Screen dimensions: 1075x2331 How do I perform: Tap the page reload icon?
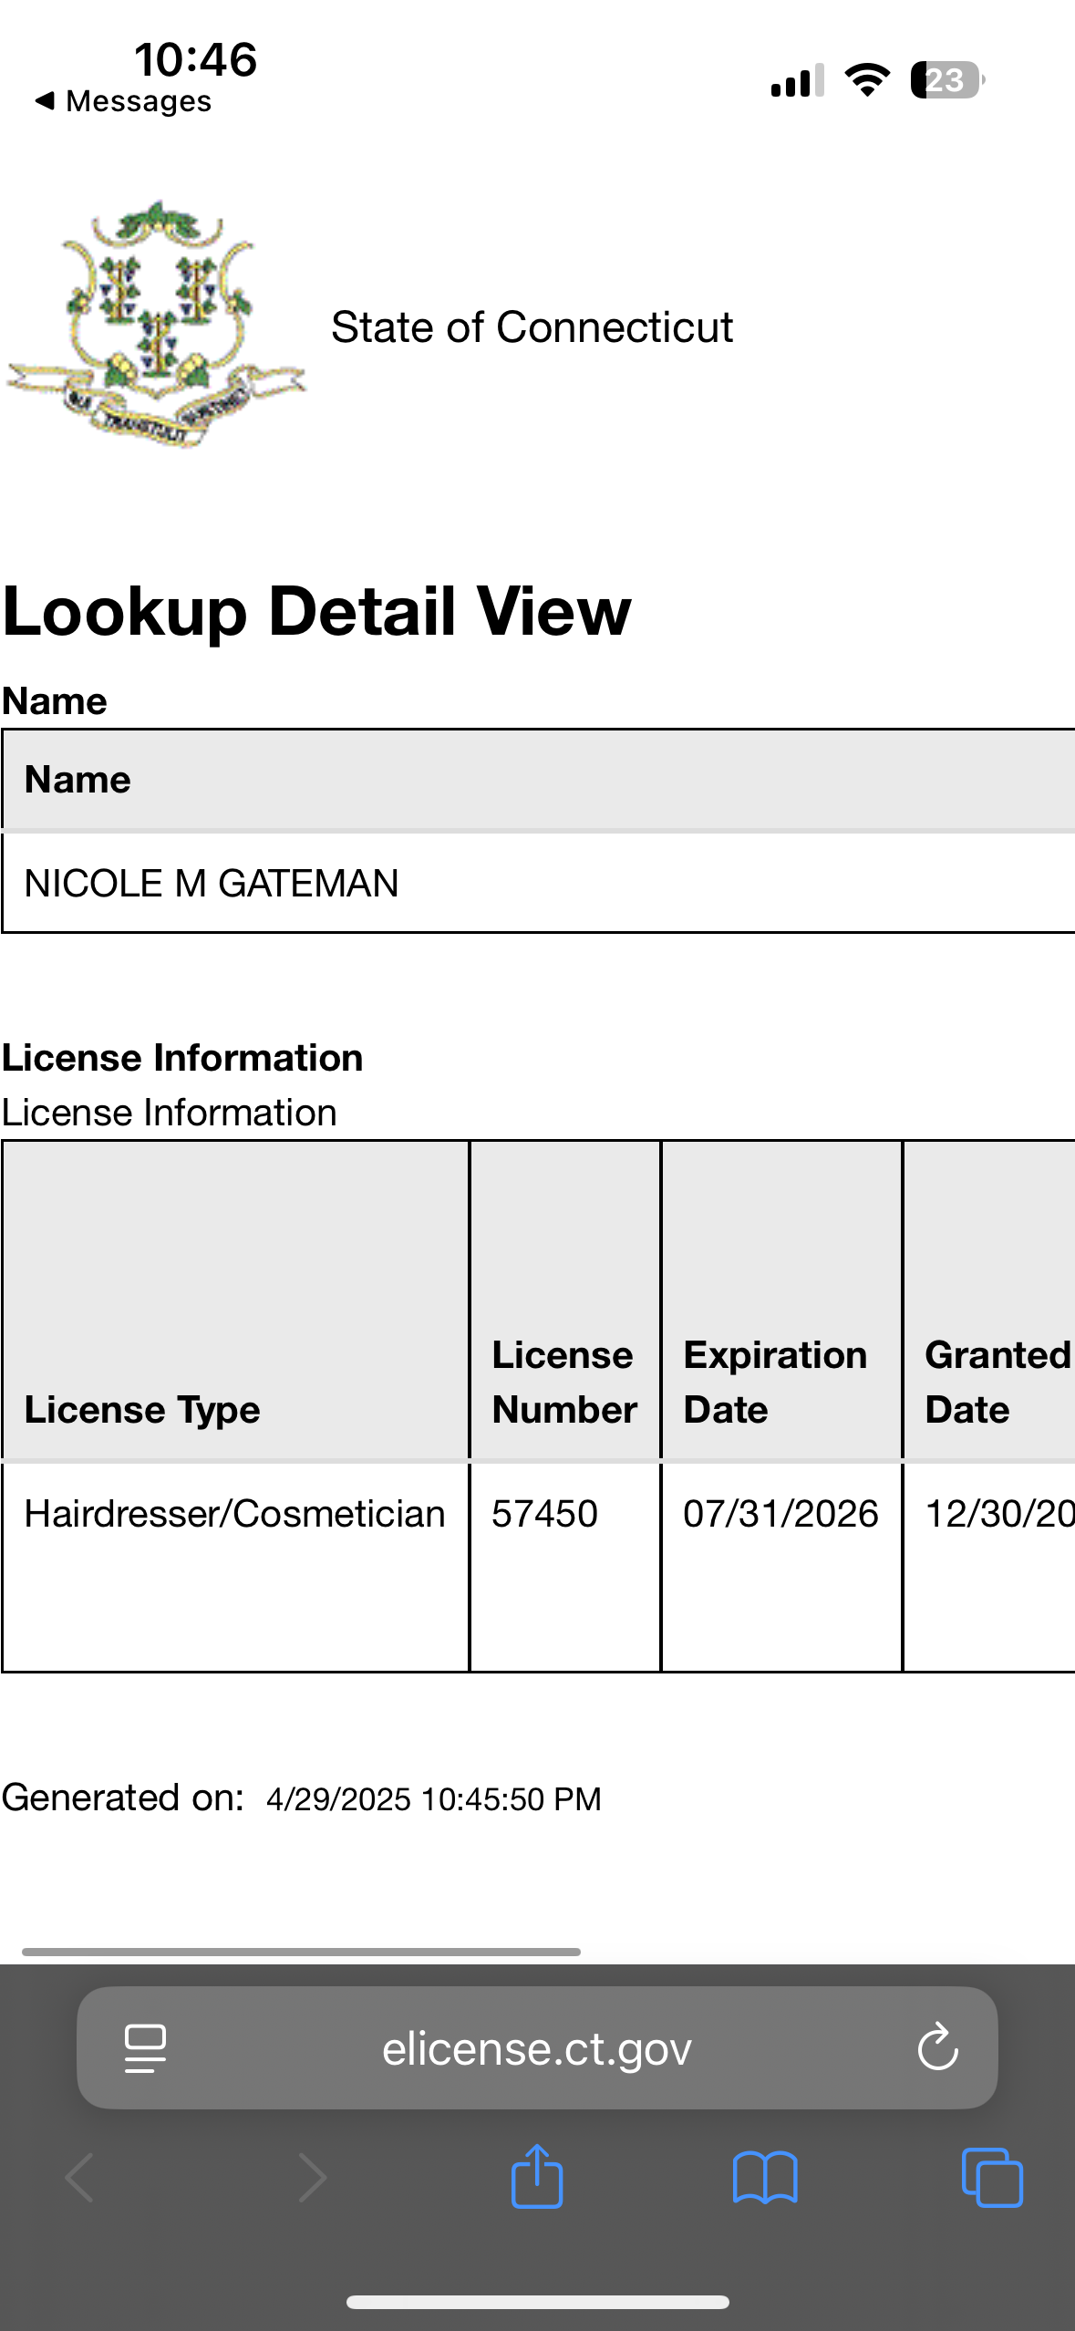coord(937,2048)
